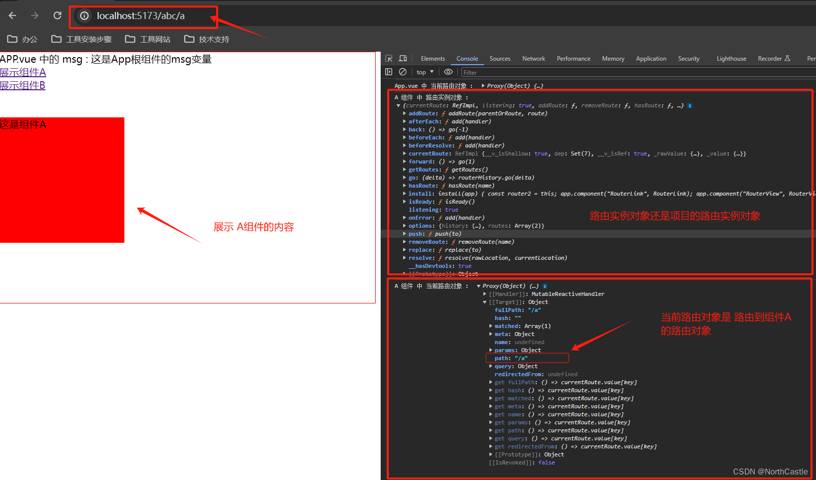Select the fullPath: "/a" property row
Viewport: 816px width, 480px height.
coord(518,310)
